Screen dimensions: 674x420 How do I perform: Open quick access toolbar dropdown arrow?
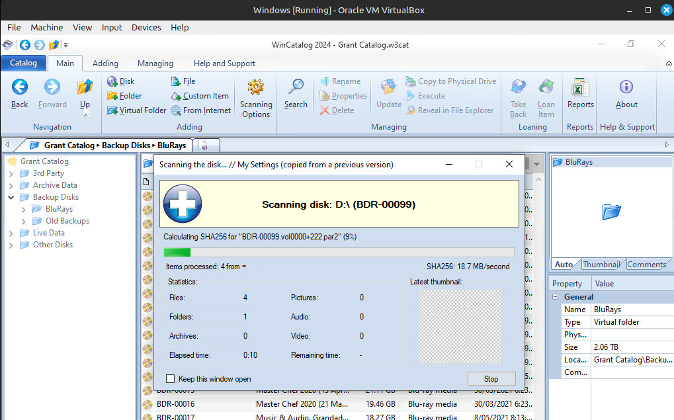[x=65, y=45]
